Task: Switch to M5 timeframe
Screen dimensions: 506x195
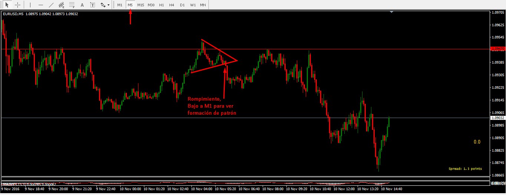Action: coord(130,5)
